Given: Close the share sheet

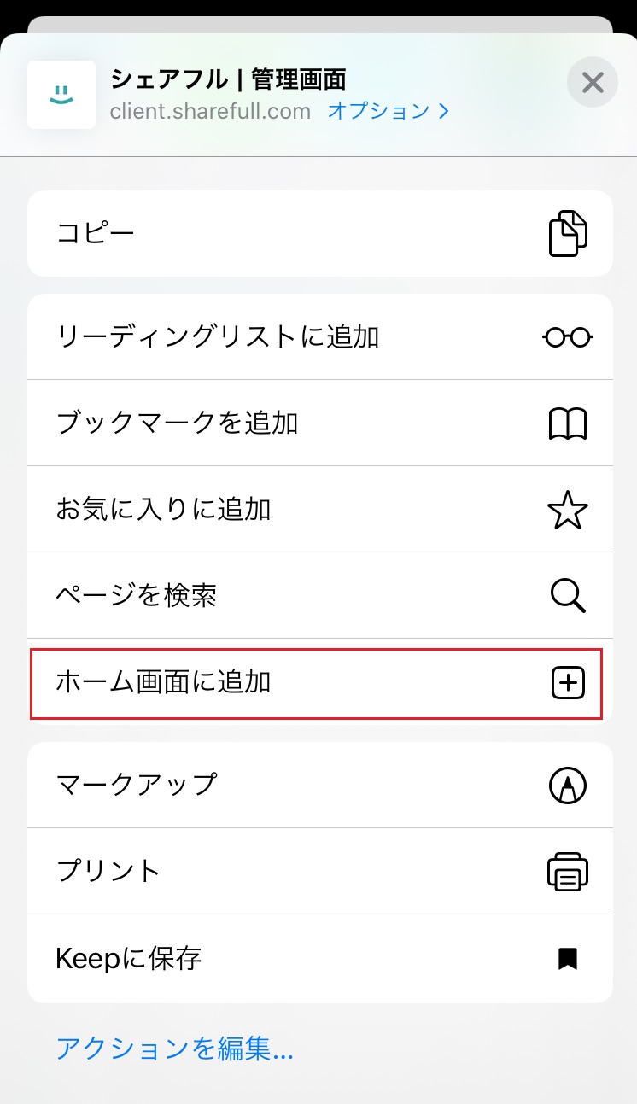Looking at the screenshot, I should tap(592, 83).
